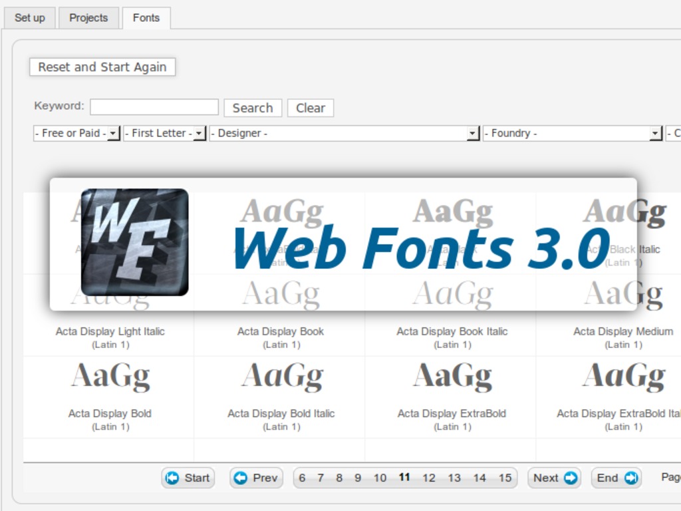Expand the Designer dropdown

pos(344,133)
